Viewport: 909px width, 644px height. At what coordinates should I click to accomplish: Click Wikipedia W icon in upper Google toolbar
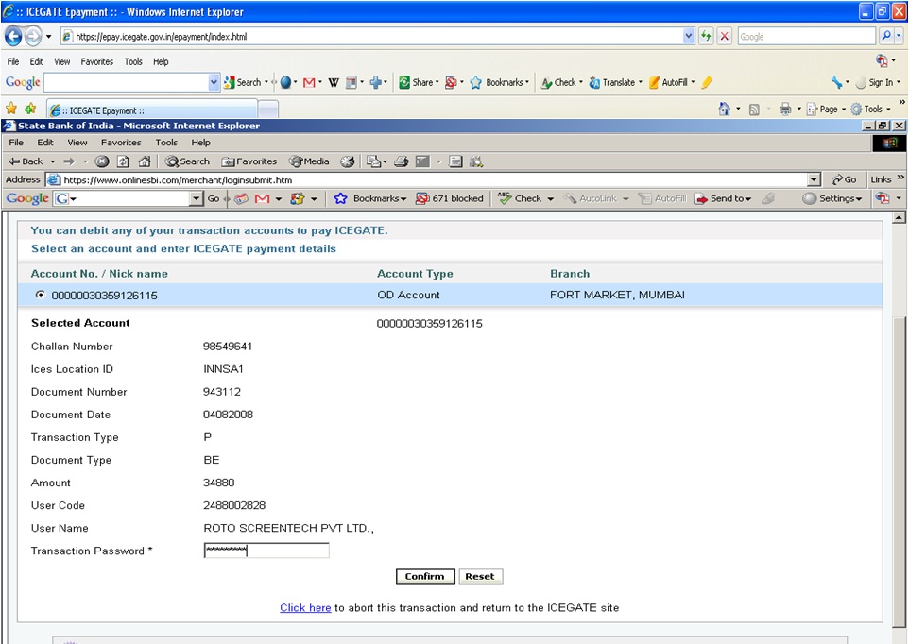334,83
